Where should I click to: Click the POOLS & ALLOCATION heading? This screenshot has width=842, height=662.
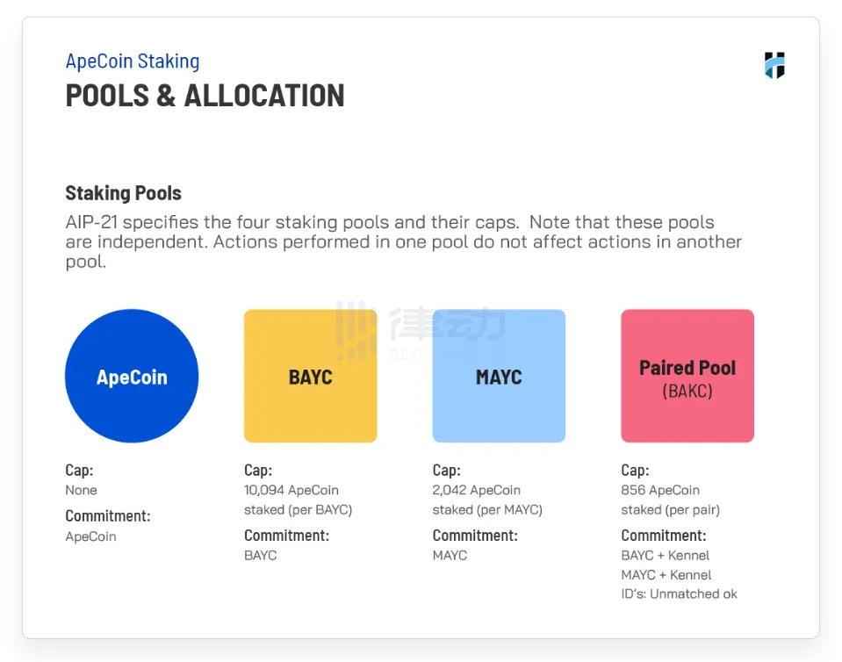pyautogui.click(x=205, y=96)
